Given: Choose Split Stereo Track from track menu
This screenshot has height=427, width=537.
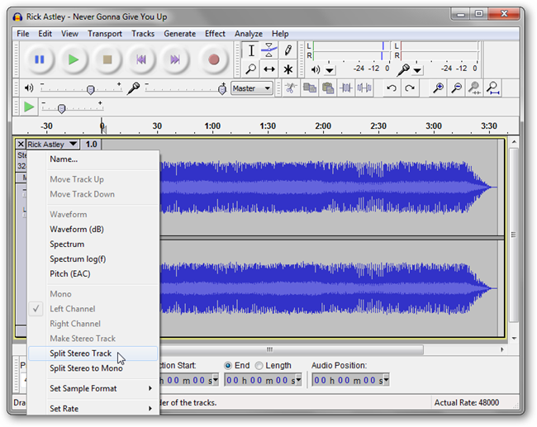Looking at the screenshot, I should [80, 353].
